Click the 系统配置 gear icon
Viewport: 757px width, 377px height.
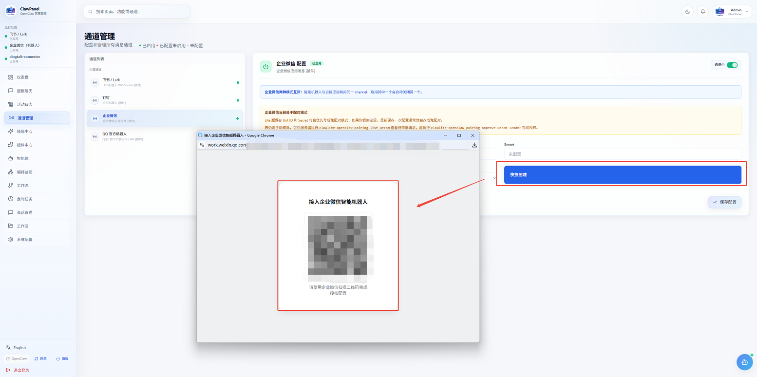[x=11, y=240]
